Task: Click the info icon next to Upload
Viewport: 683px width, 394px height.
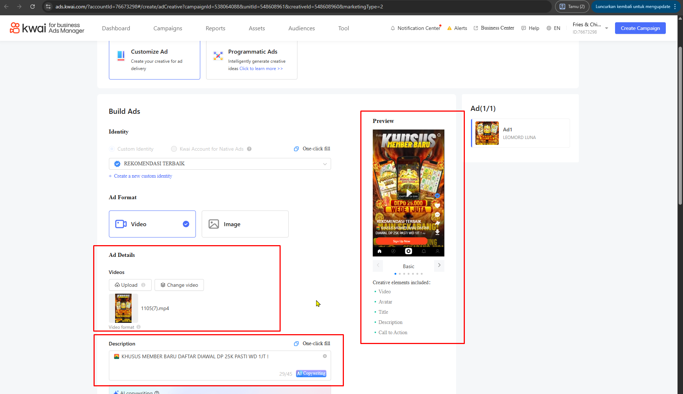Action: coord(143,285)
